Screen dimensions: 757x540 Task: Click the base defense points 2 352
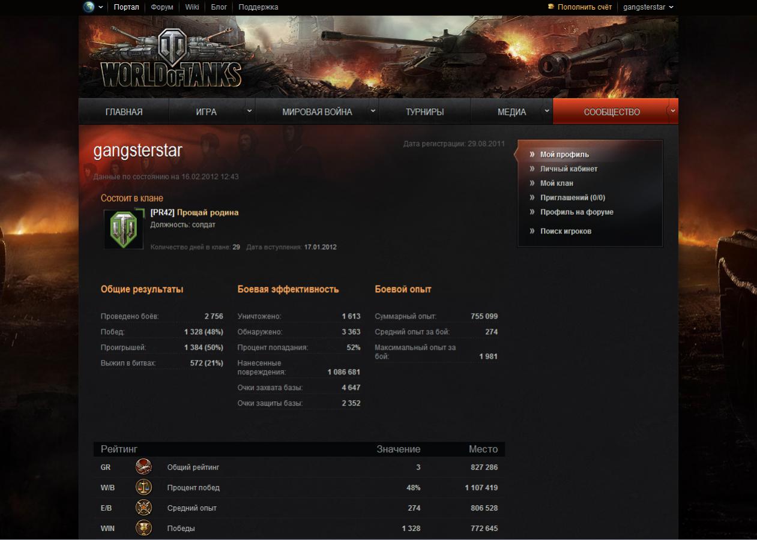351,403
